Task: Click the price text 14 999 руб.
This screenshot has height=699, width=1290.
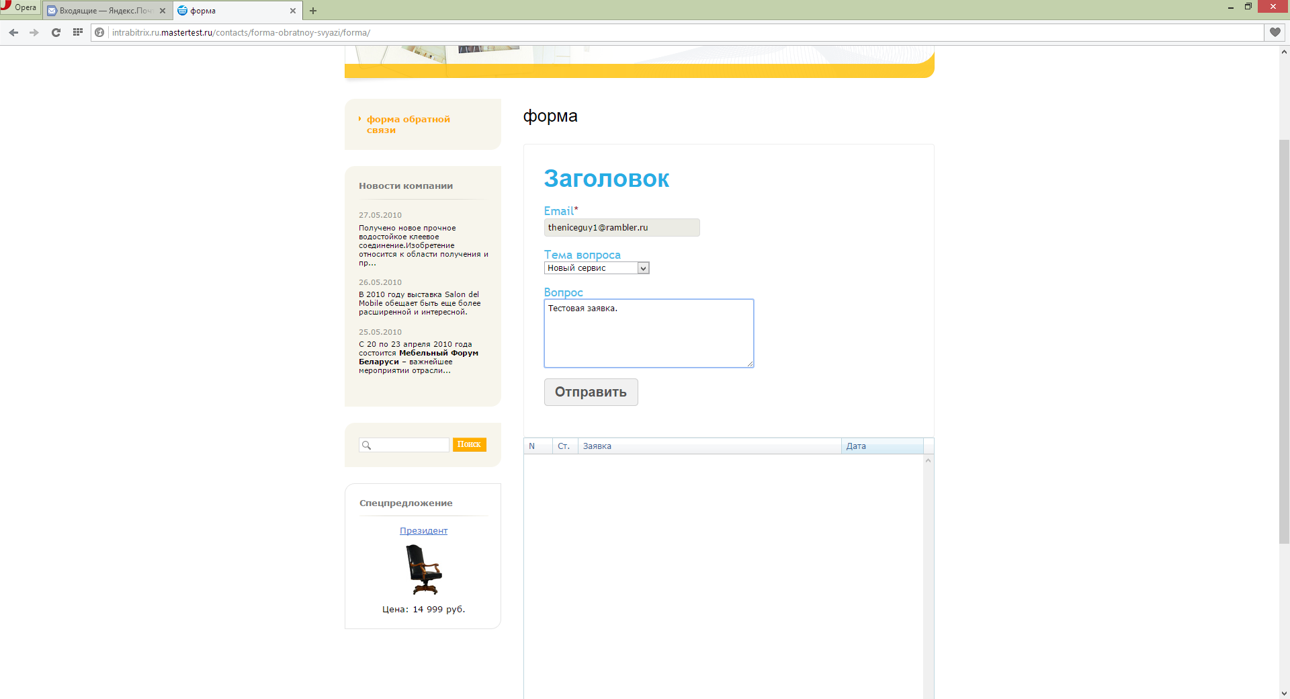Action: [x=439, y=610]
